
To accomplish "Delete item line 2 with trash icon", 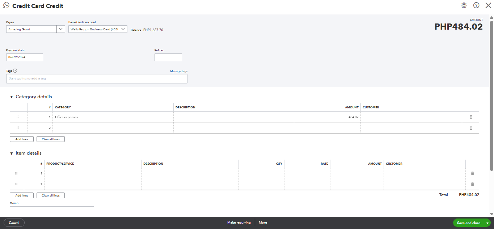I will (x=472, y=184).
